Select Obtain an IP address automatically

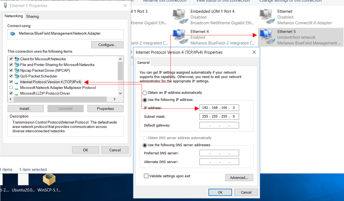(145, 93)
